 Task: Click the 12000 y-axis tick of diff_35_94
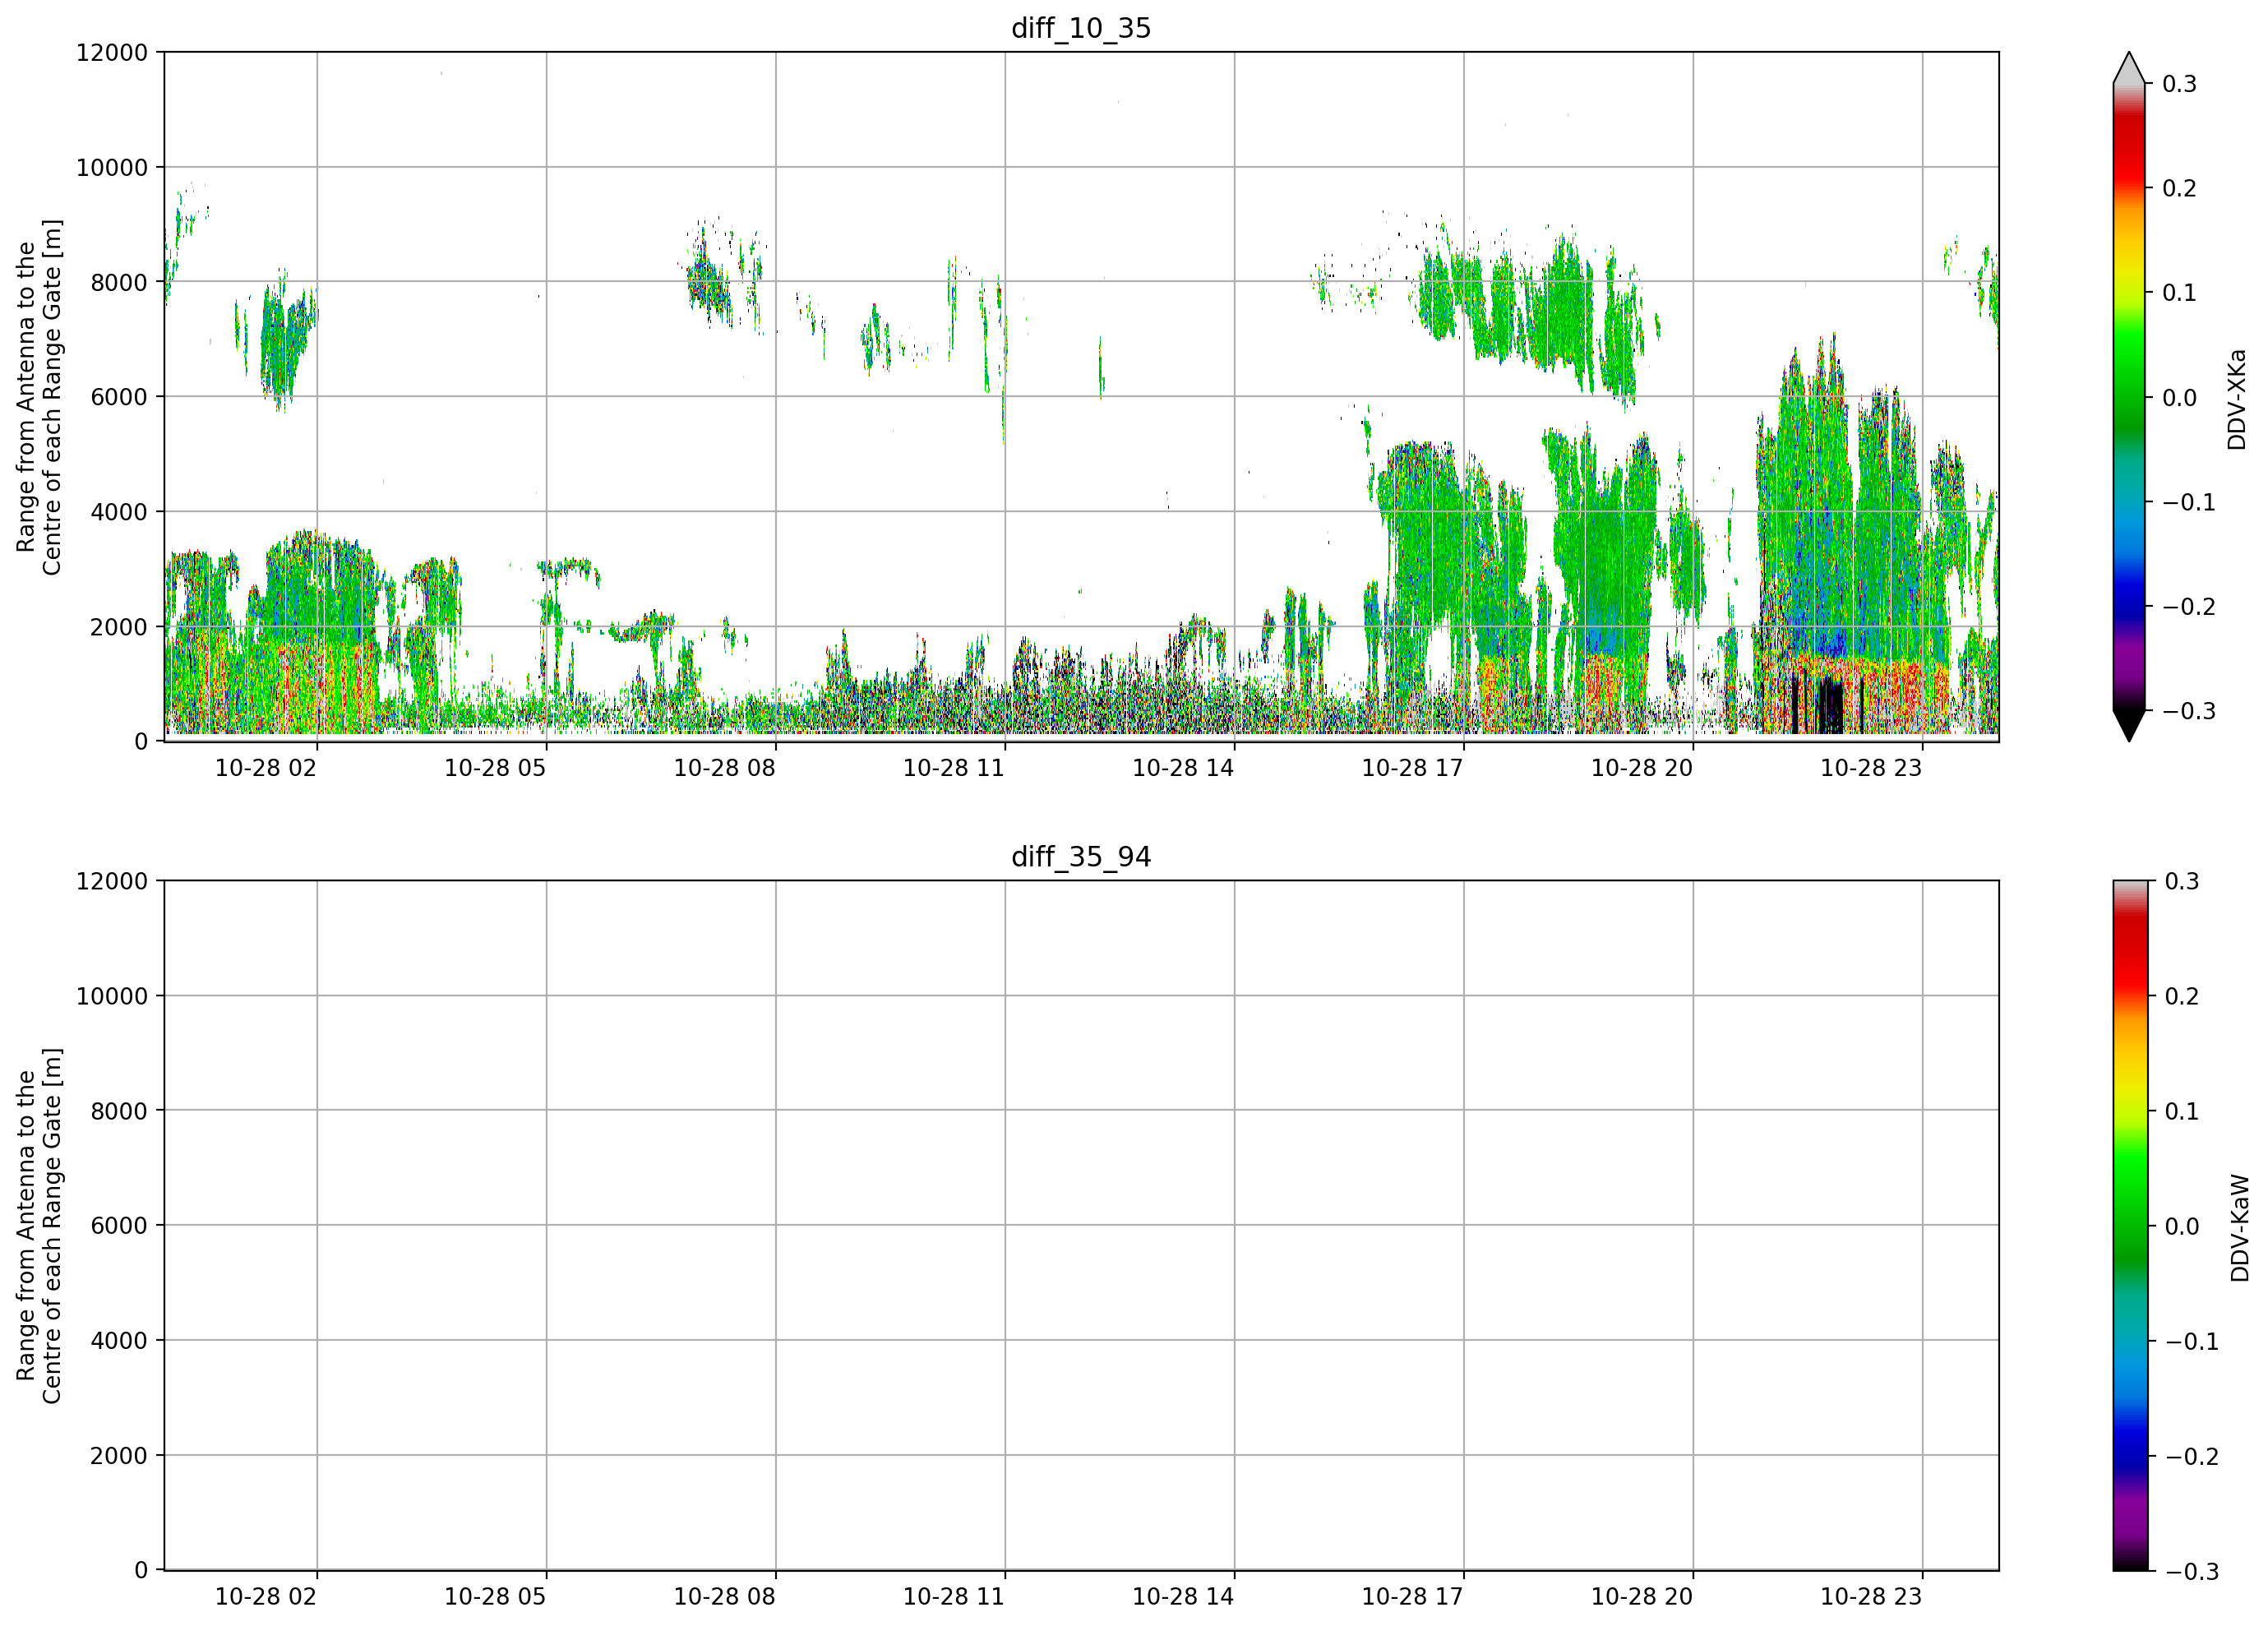(x=112, y=882)
